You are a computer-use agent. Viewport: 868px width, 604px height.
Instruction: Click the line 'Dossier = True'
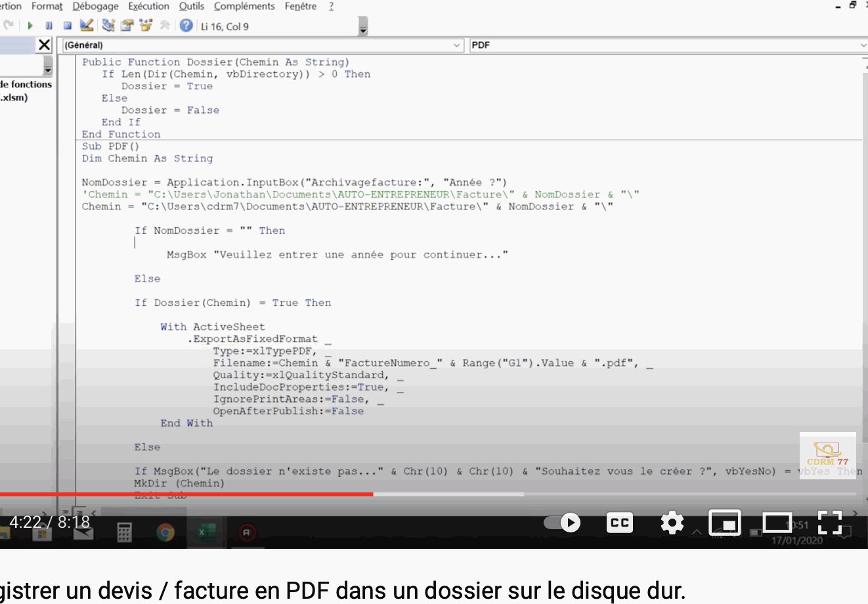click(167, 86)
